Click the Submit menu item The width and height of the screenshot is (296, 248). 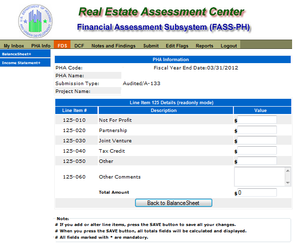coord(151,46)
